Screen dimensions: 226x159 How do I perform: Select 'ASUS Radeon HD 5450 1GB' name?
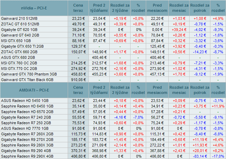[x=25, y=101]
